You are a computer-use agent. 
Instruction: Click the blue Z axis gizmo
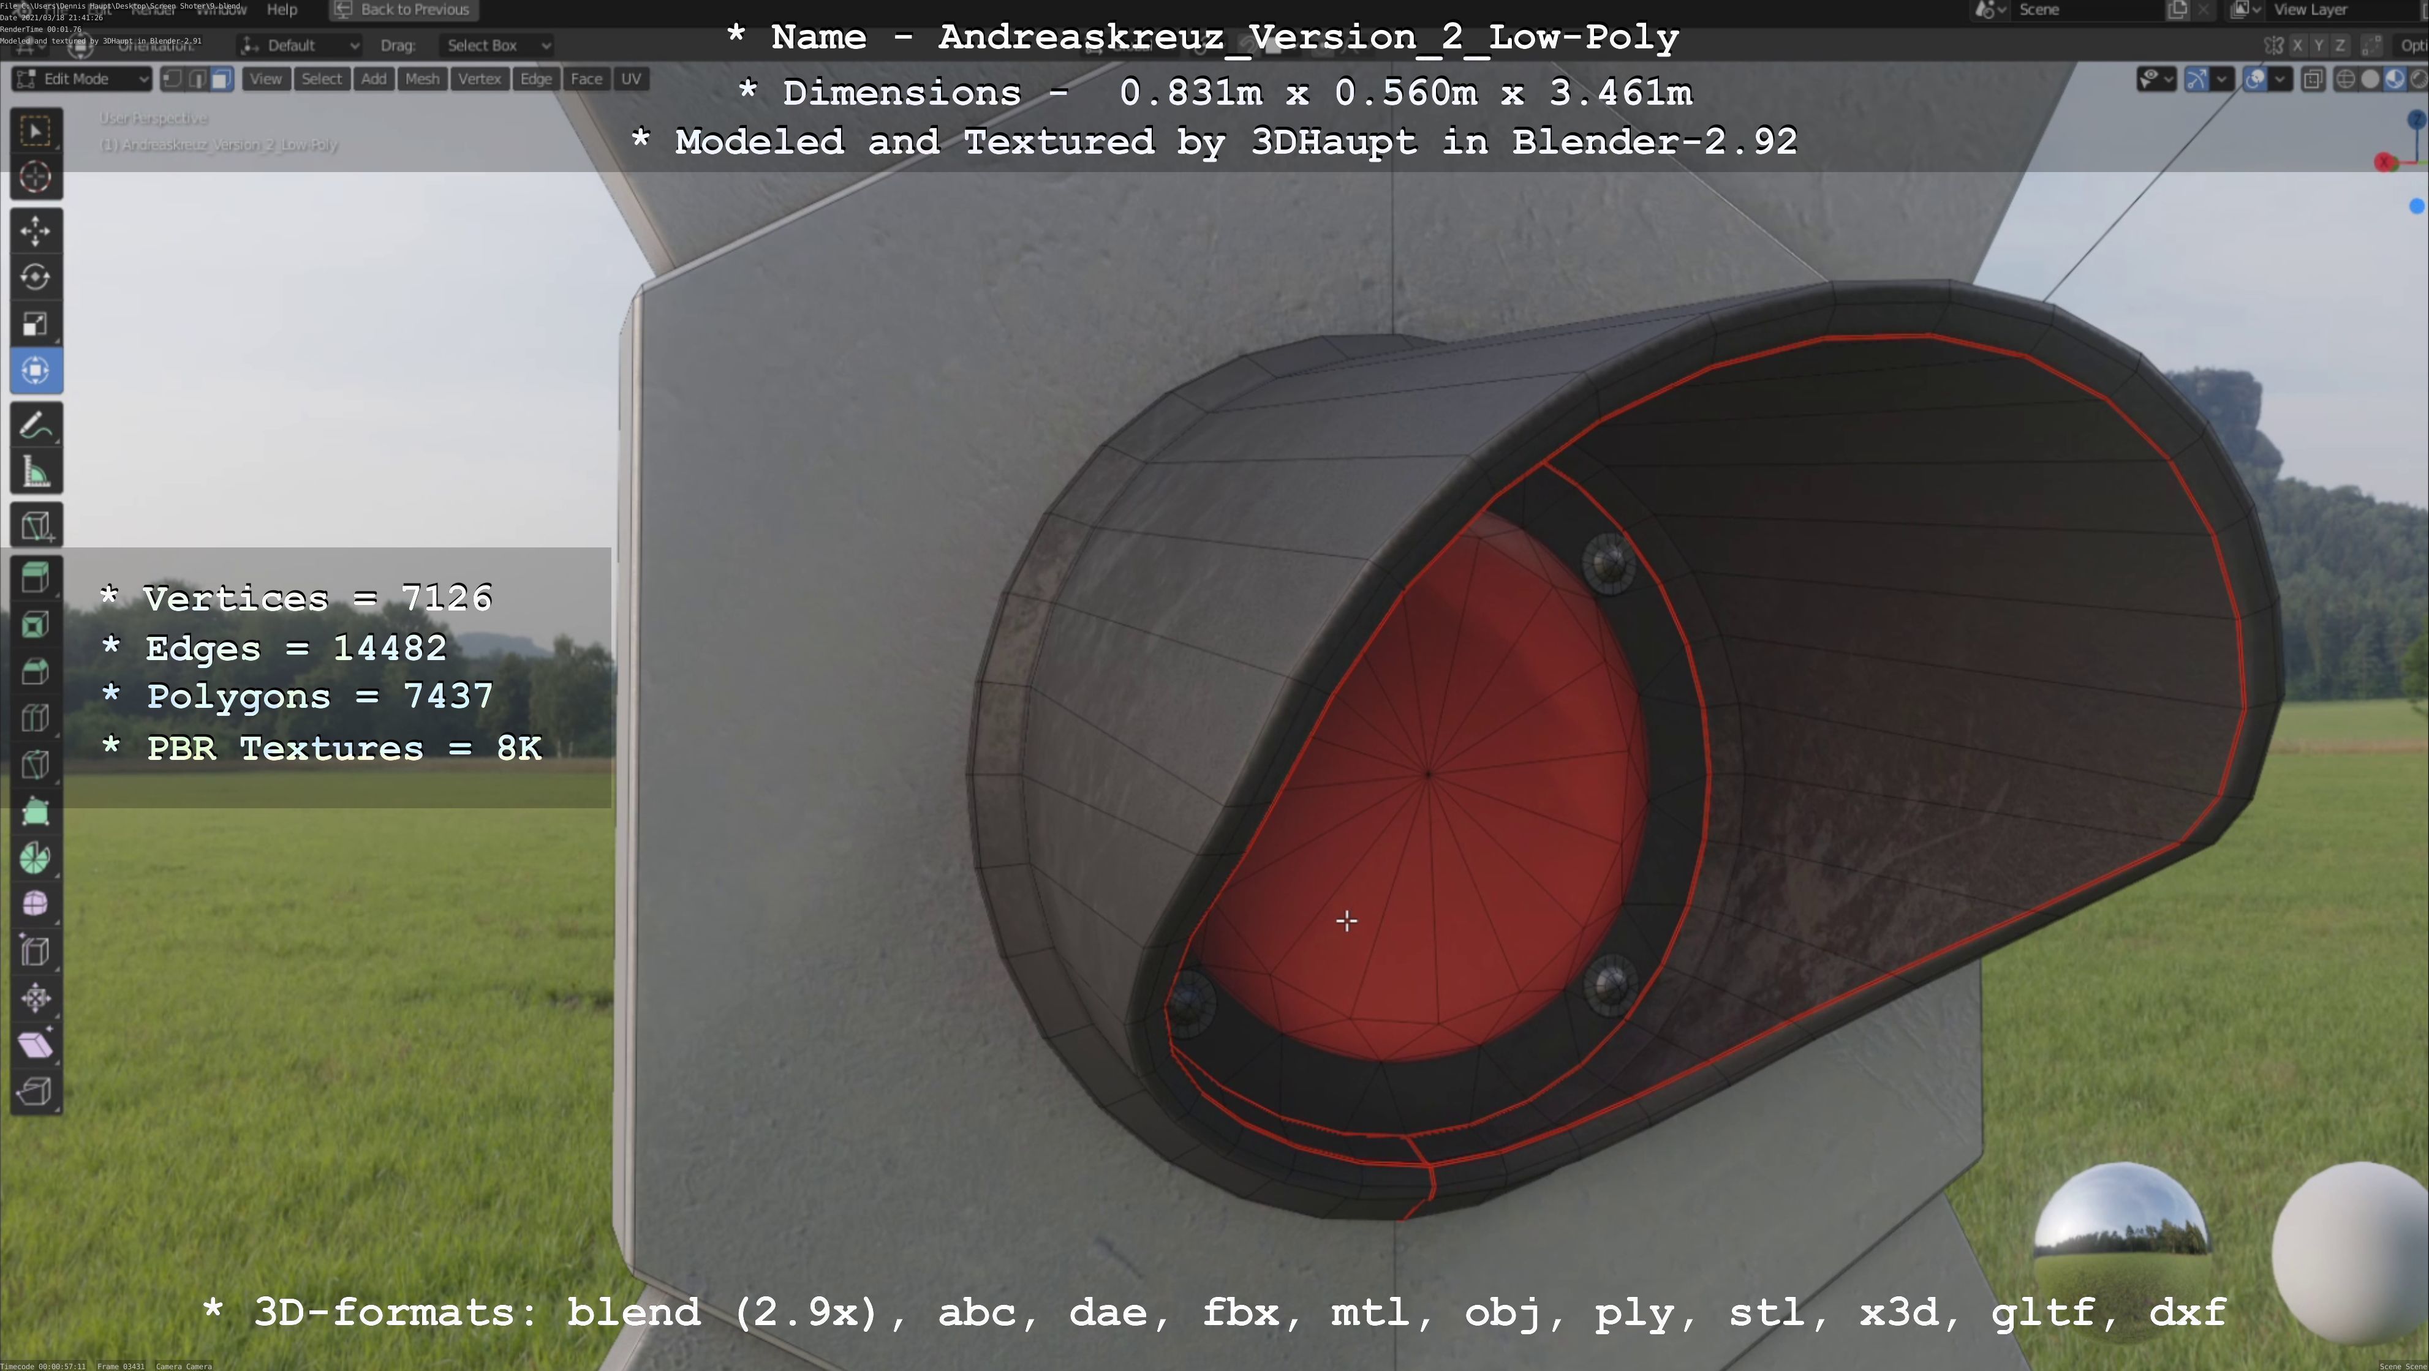click(2417, 119)
